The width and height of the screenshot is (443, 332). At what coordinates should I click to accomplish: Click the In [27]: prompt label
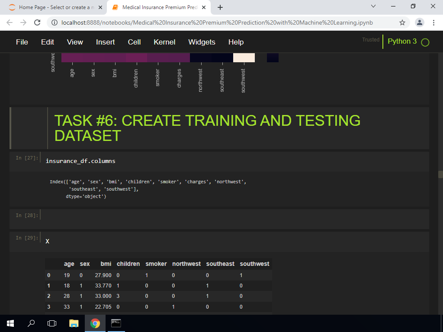27,158
